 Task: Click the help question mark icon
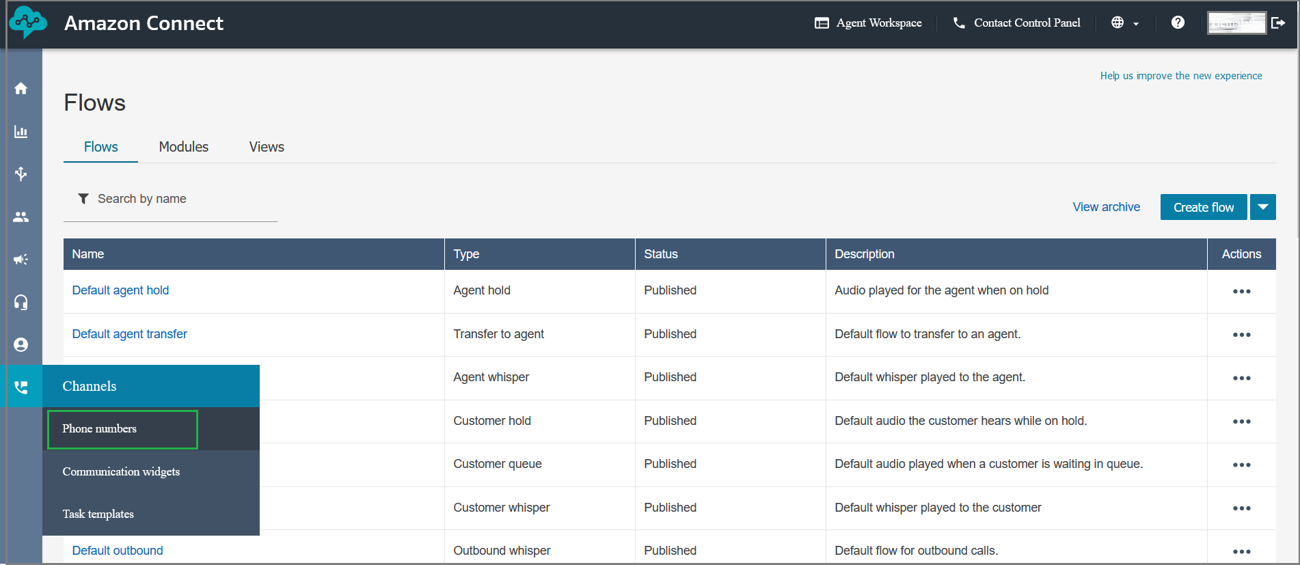coord(1178,23)
